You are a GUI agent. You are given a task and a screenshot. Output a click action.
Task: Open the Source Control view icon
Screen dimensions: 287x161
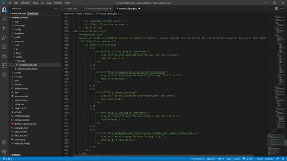click(4, 28)
